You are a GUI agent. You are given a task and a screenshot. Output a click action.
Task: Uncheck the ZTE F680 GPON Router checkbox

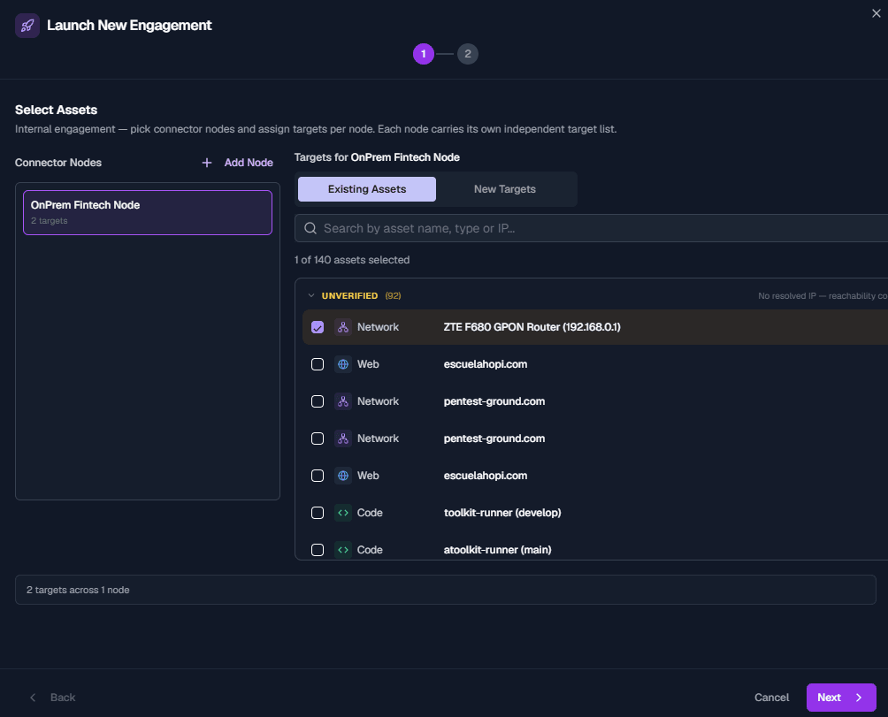click(318, 327)
